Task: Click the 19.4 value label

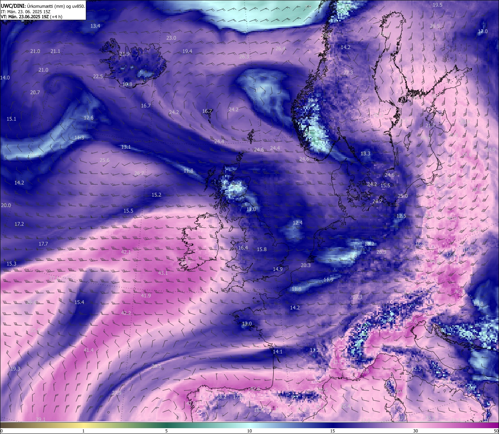Action: point(187,51)
